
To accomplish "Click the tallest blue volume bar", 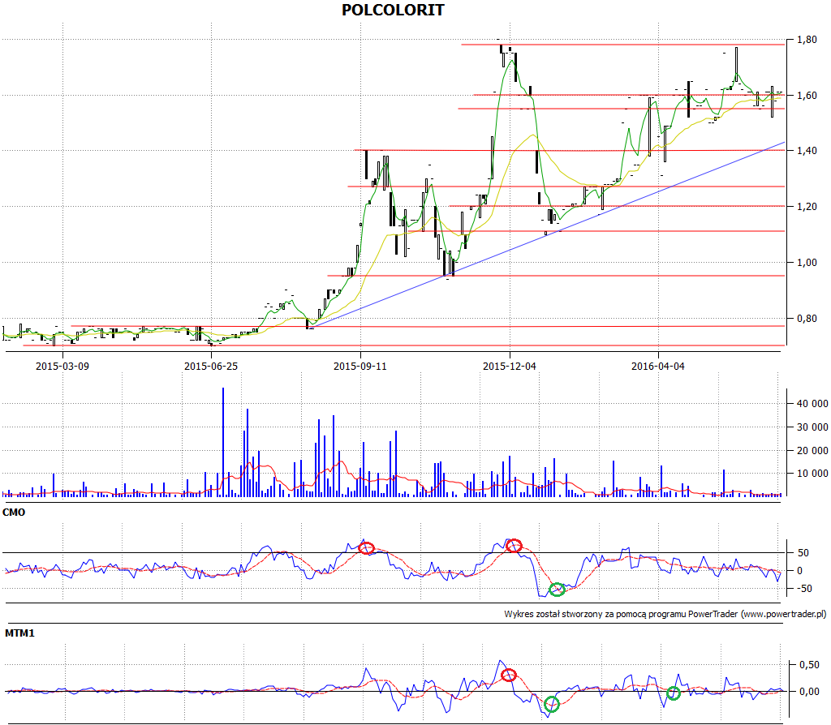I will 223,442.
